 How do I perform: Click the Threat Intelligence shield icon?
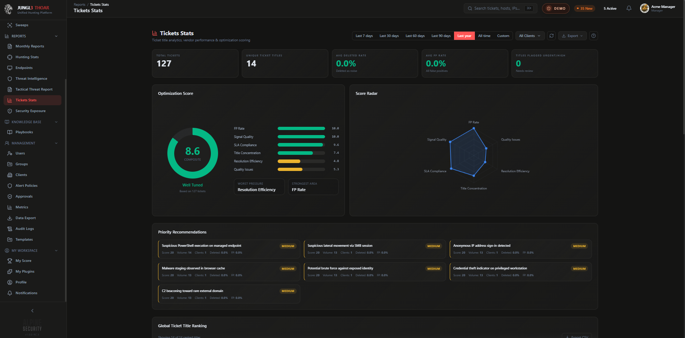pyautogui.click(x=10, y=79)
